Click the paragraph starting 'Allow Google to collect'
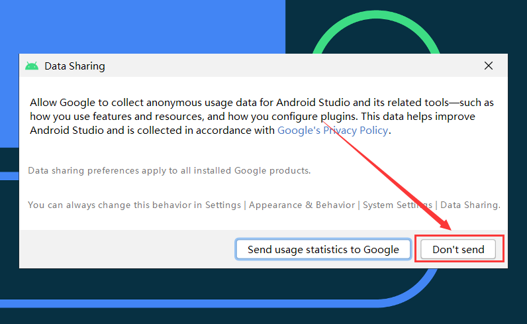 point(262,117)
